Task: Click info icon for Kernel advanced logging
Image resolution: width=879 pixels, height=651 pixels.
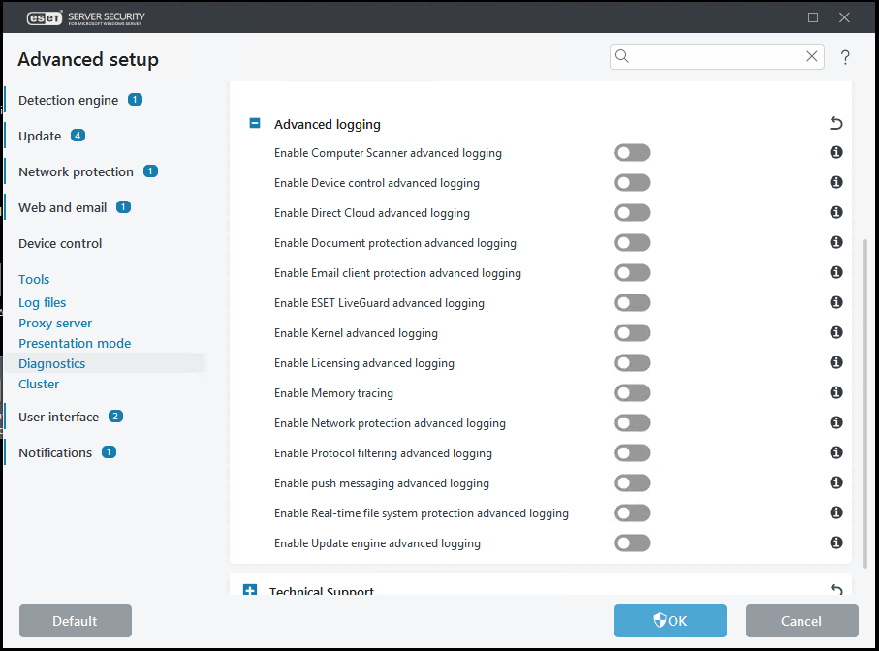Action: click(836, 332)
